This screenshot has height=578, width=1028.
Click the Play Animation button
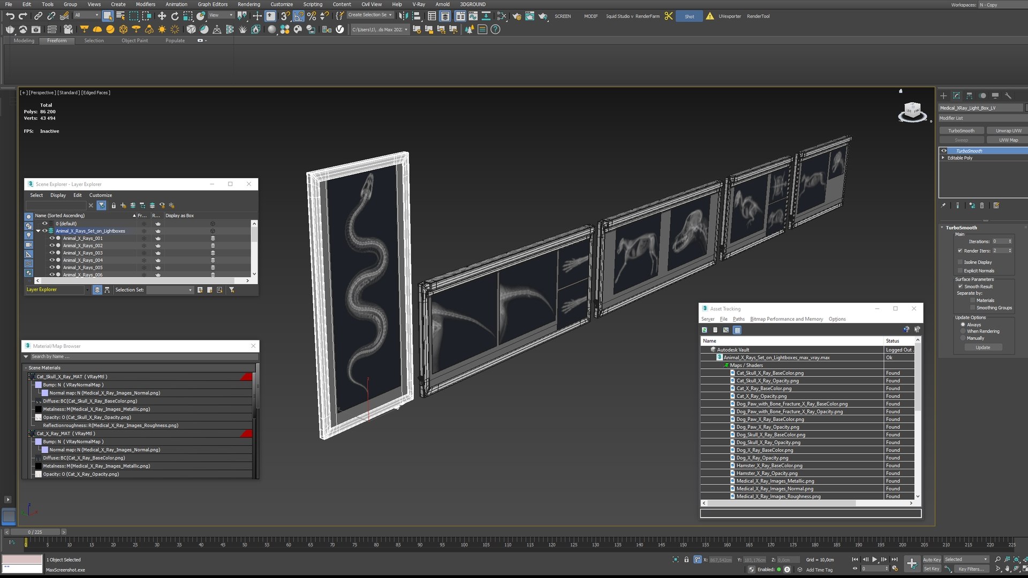[x=874, y=559]
